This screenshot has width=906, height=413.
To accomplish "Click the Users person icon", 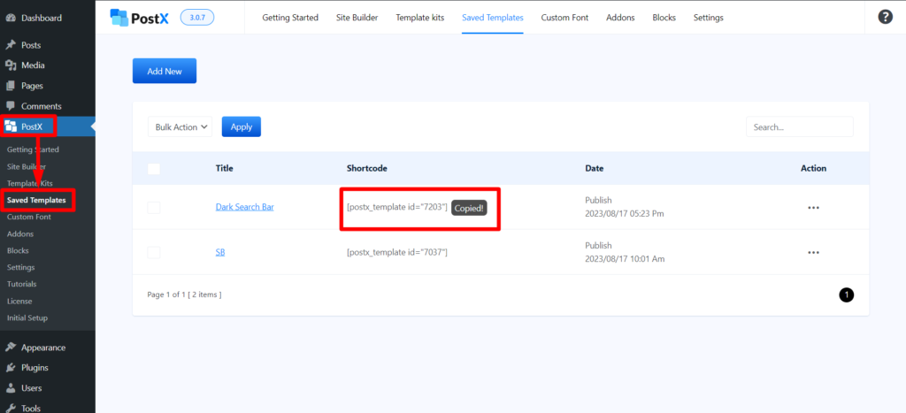I will click(x=11, y=388).
